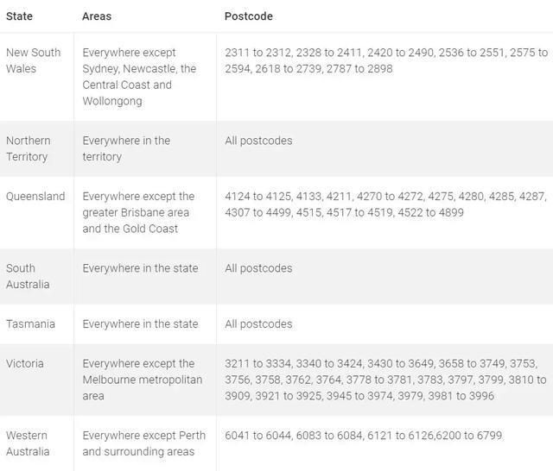Select the South Australia state cell

[x=28, y=276]
